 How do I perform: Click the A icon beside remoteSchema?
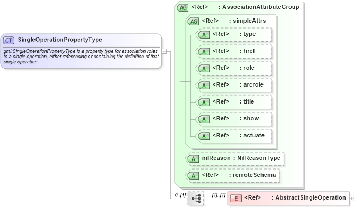point(193,176)
